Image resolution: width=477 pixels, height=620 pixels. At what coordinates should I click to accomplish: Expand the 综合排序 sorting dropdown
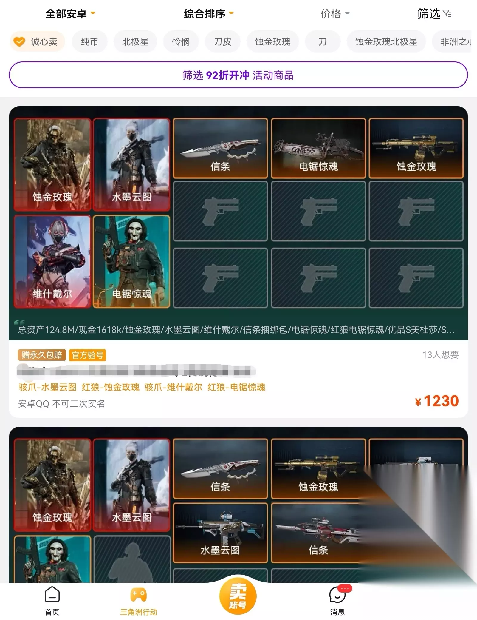pos(209,14)
